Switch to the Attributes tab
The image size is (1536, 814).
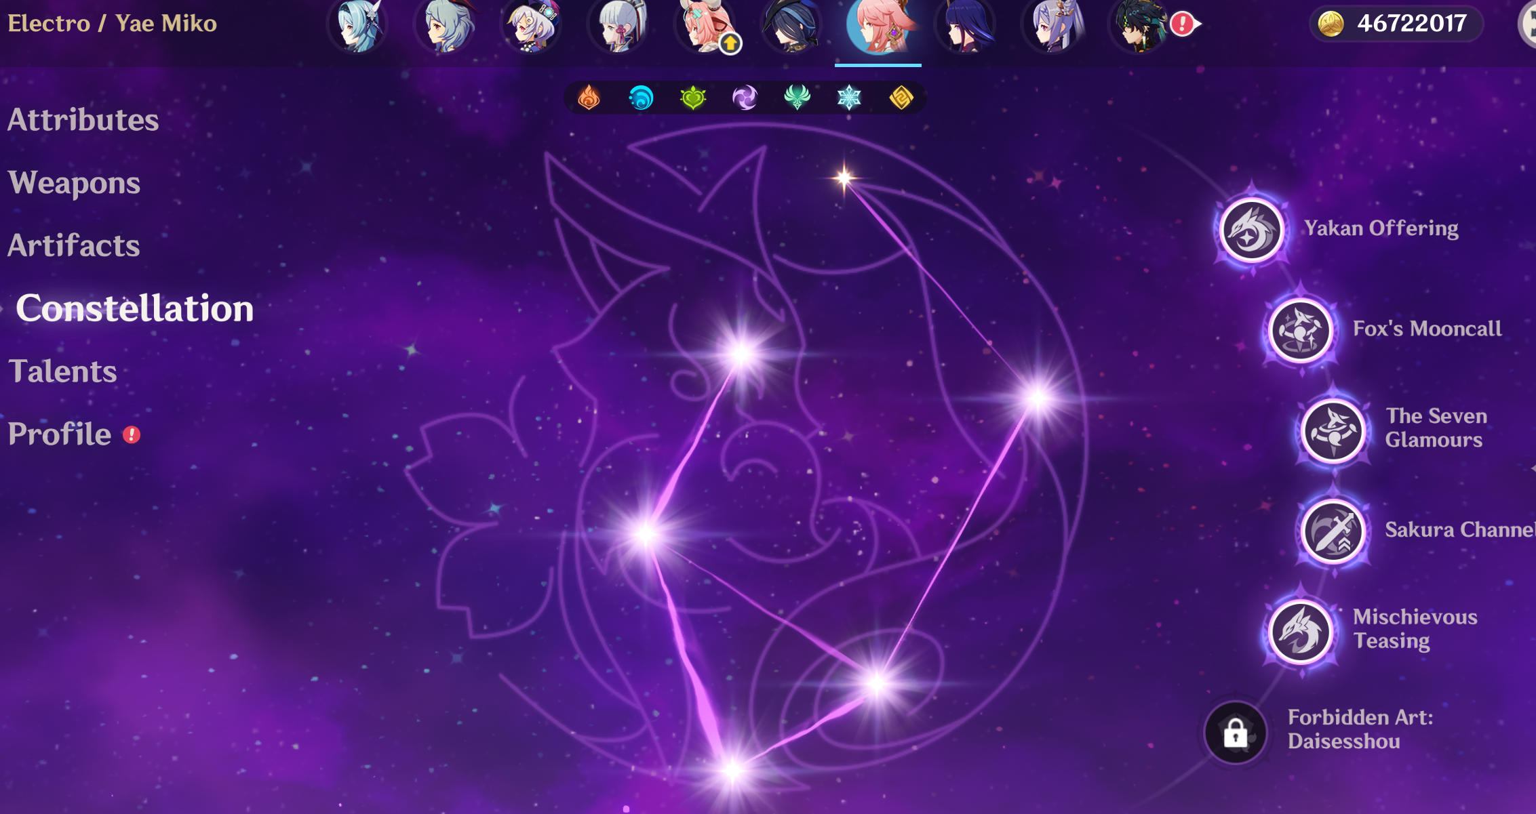coord(83,120)
